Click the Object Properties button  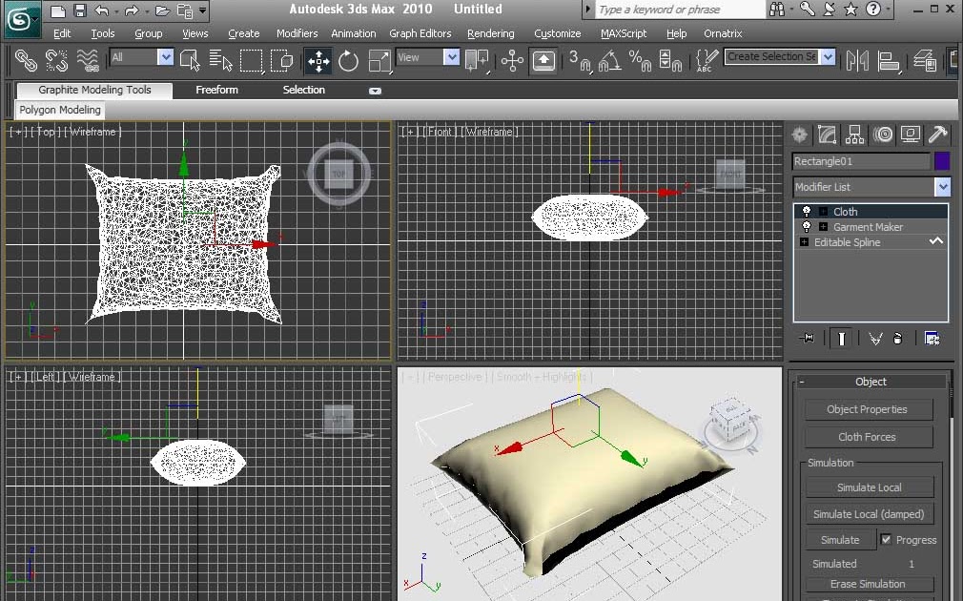[x=867, y=409]
